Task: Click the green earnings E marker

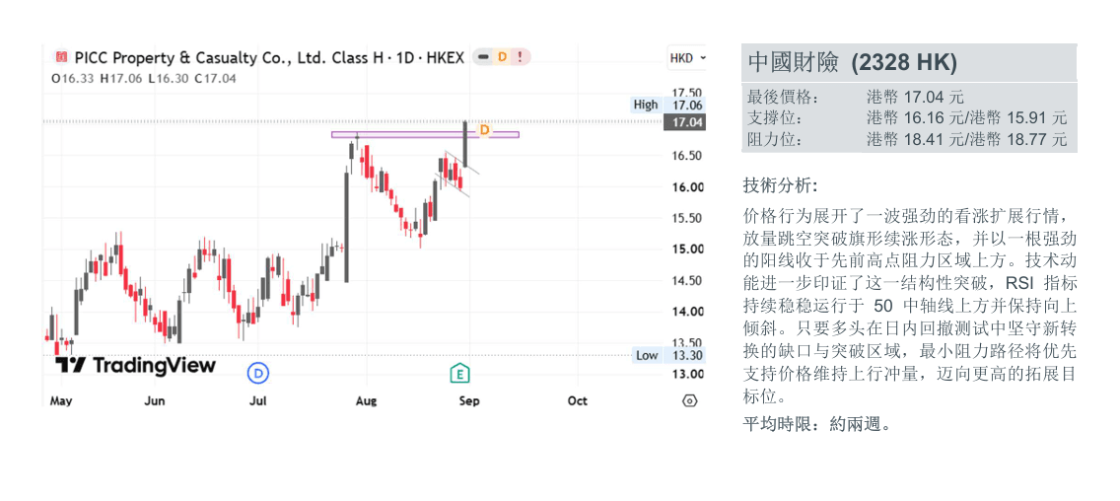Action: tap(460, 373)
